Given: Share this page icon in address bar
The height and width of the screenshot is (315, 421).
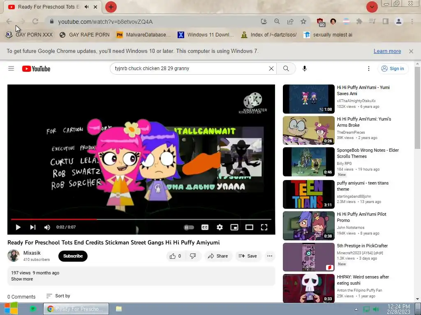Looking at the screenshot, I should tap(290, 21).
